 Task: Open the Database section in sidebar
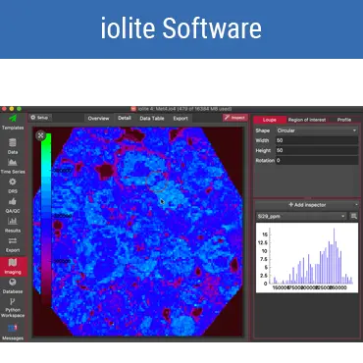pos(13,285)
